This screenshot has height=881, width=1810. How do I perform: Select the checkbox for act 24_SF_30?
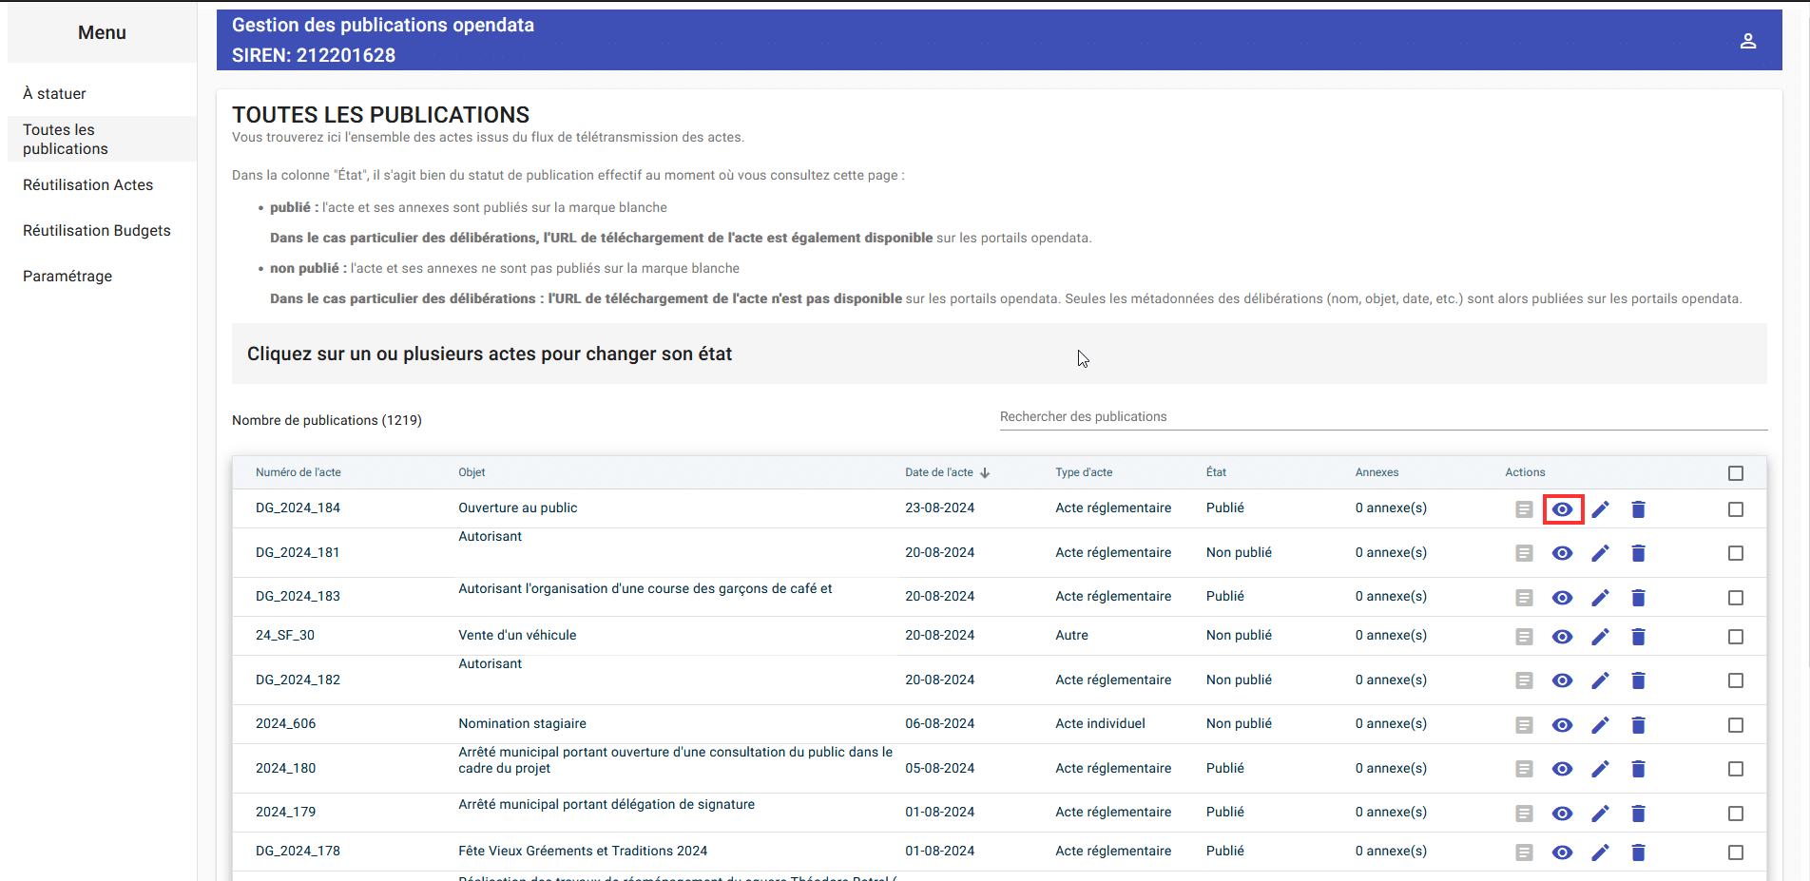1735,637
